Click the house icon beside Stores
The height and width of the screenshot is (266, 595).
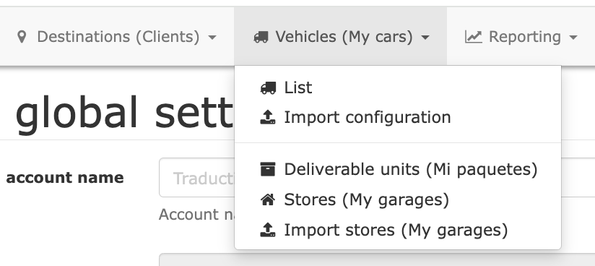268,199
